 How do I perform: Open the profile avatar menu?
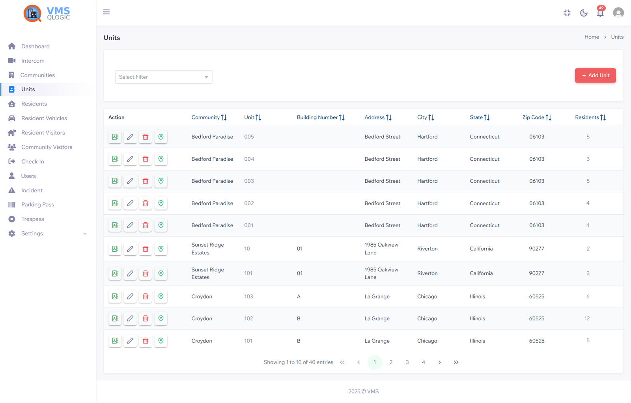pyautogui.click(x=618, y=13)
